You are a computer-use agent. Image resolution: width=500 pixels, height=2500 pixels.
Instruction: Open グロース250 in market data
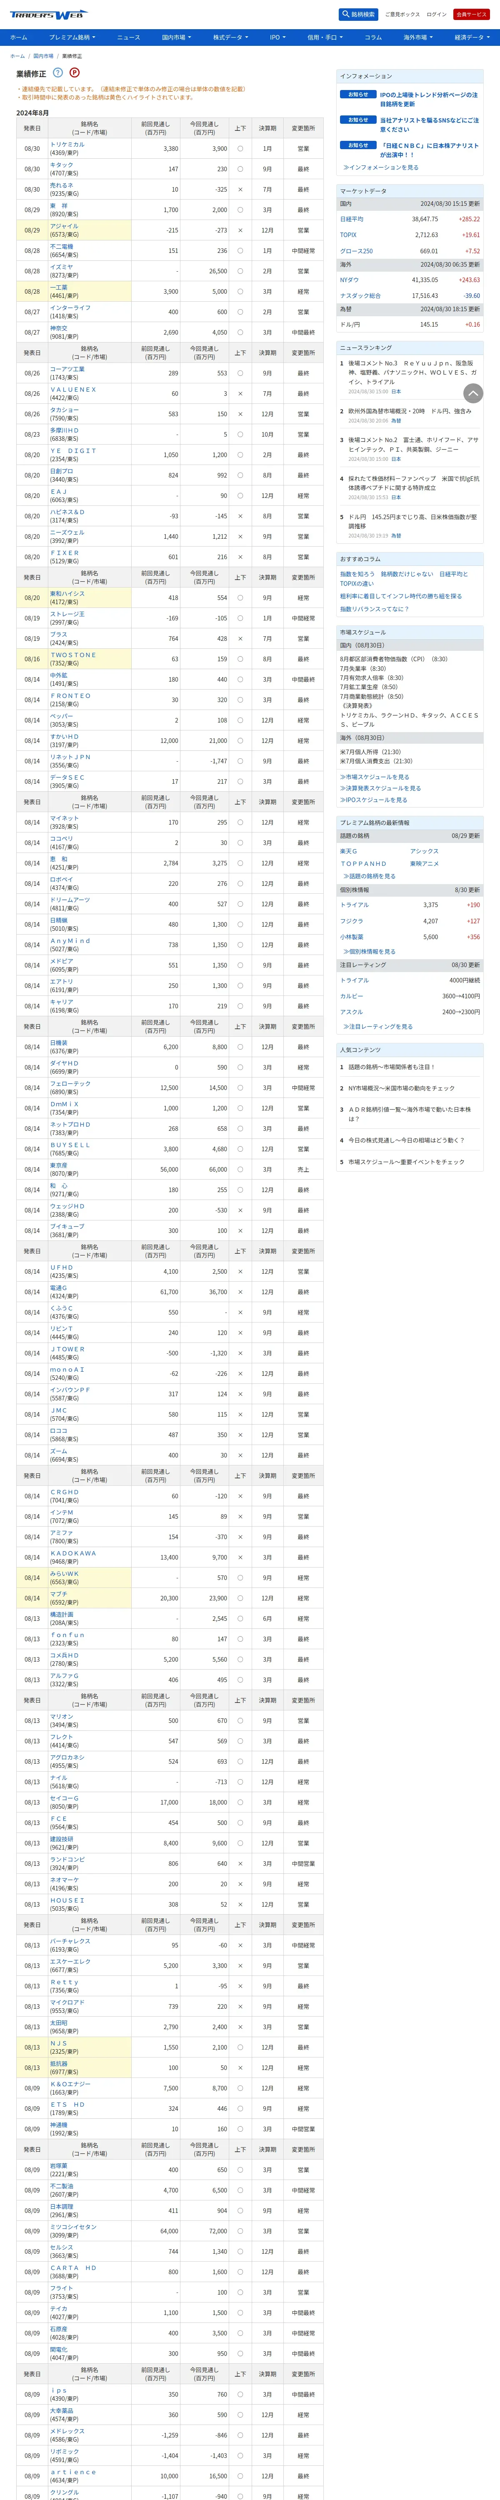[x=356, y=250]
